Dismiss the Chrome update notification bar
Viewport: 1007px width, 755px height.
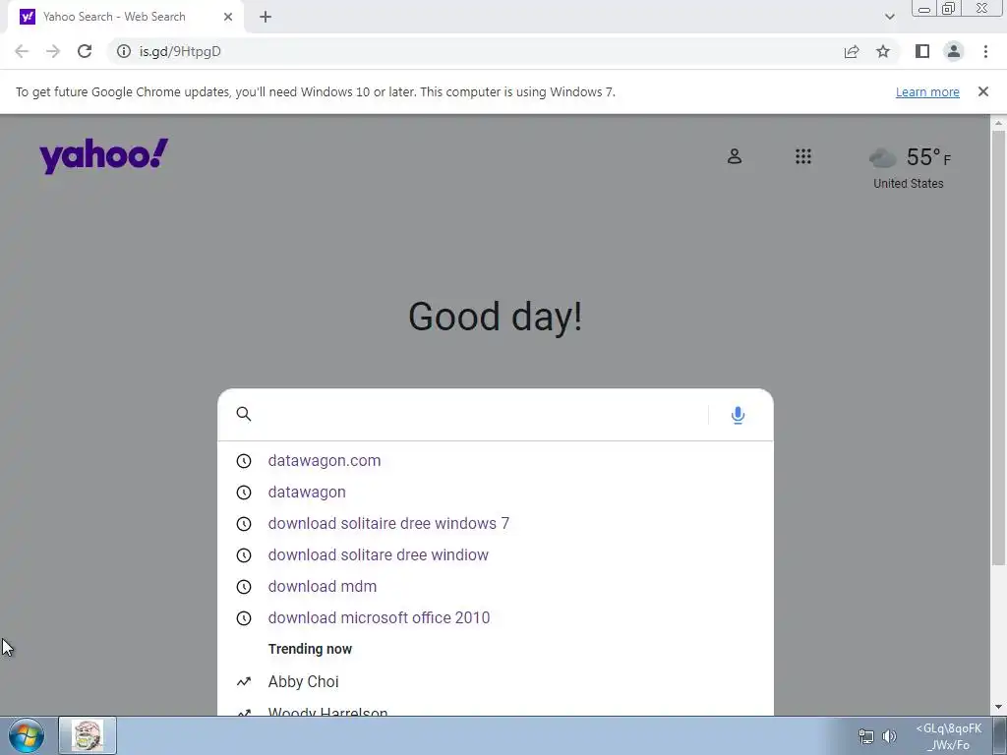[x=983, y=91]
